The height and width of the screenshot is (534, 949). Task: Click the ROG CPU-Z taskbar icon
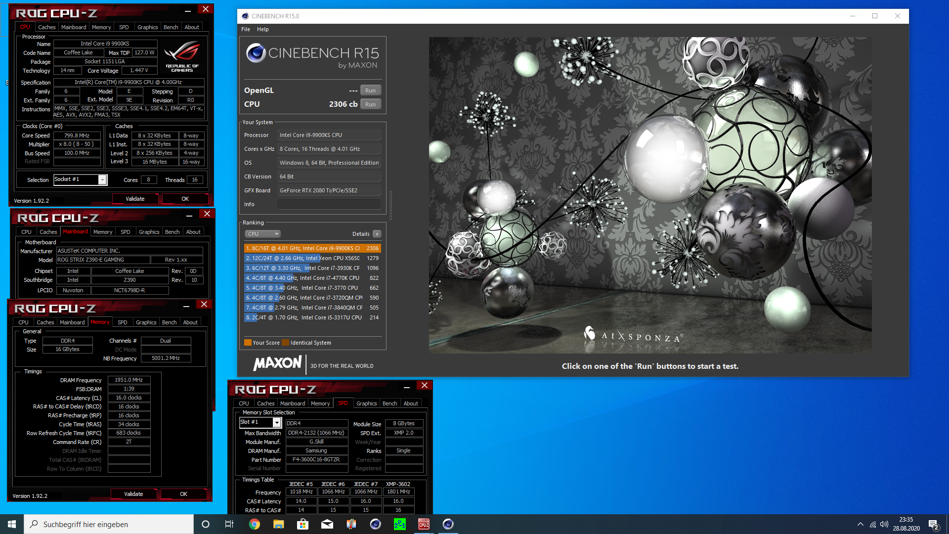coord(424,524)
